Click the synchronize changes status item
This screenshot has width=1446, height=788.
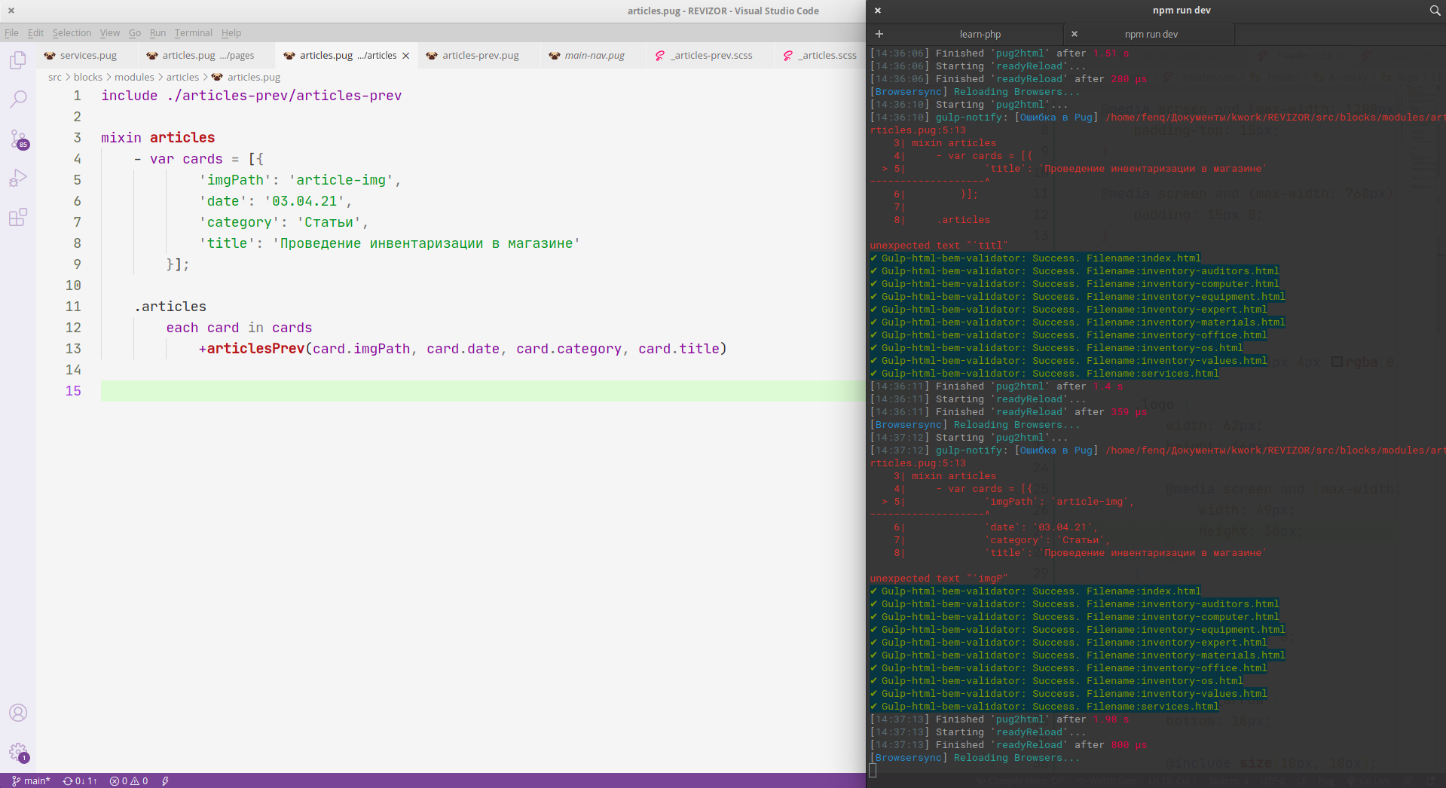click(x=80, y=781)
